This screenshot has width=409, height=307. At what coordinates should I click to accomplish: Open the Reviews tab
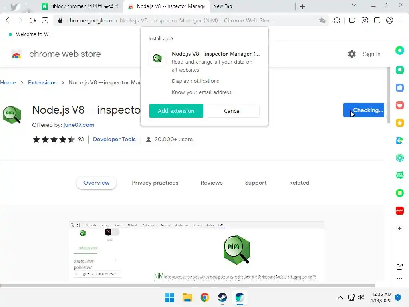[212, 183]
